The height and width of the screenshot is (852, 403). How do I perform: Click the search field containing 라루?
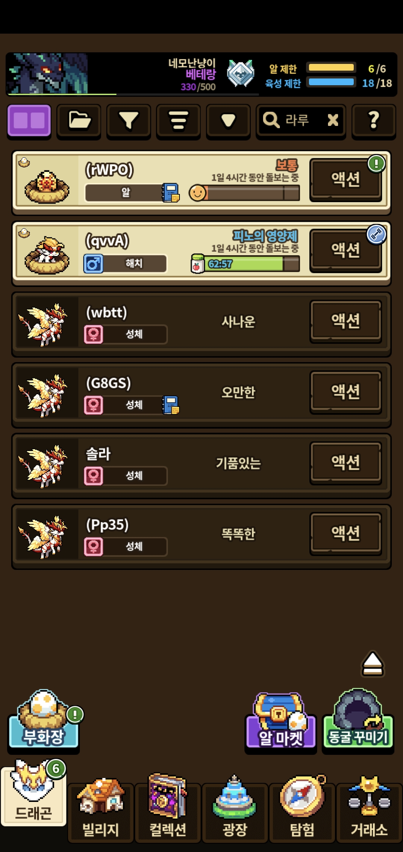[301, 121]
